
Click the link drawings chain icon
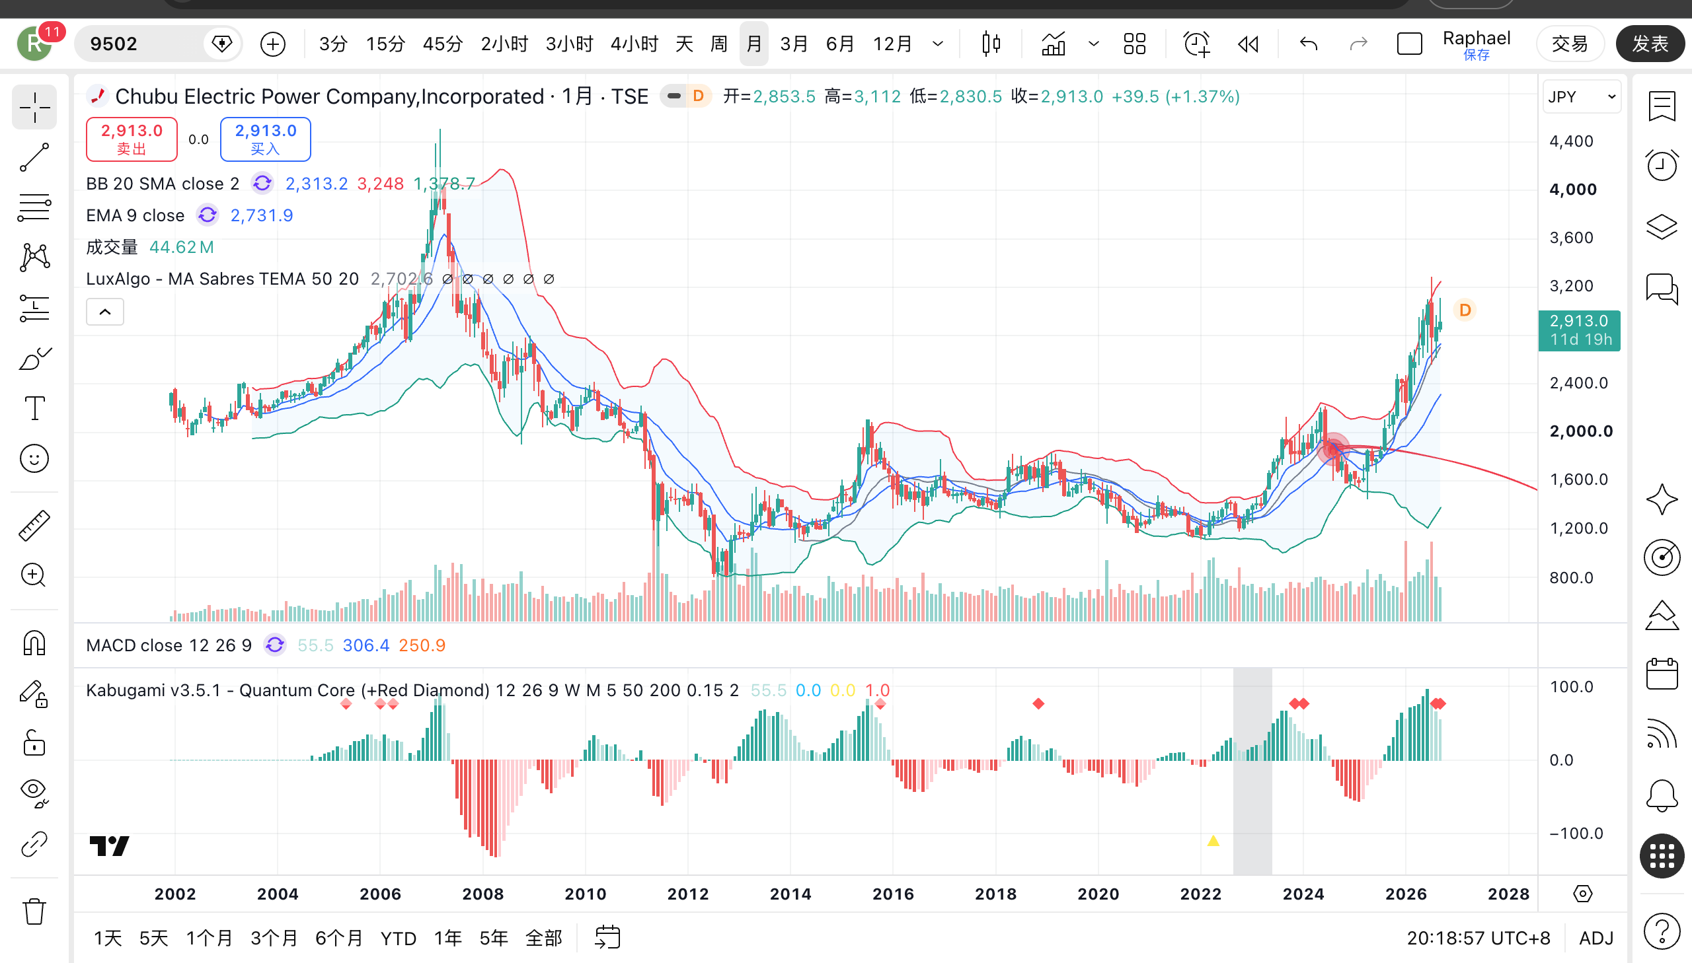(34, 844)
